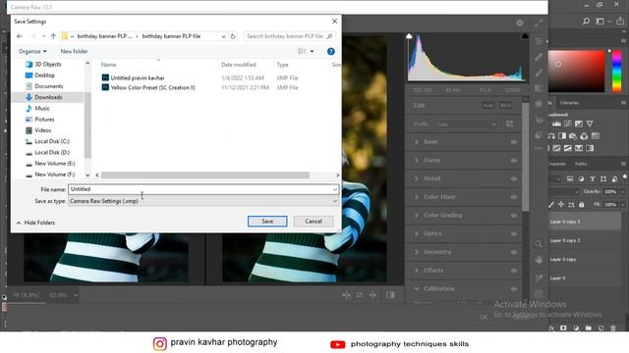Toggle visibility eye of the Color Grading panel
This screenshot has height=353, width=629.
click(514, 216)
